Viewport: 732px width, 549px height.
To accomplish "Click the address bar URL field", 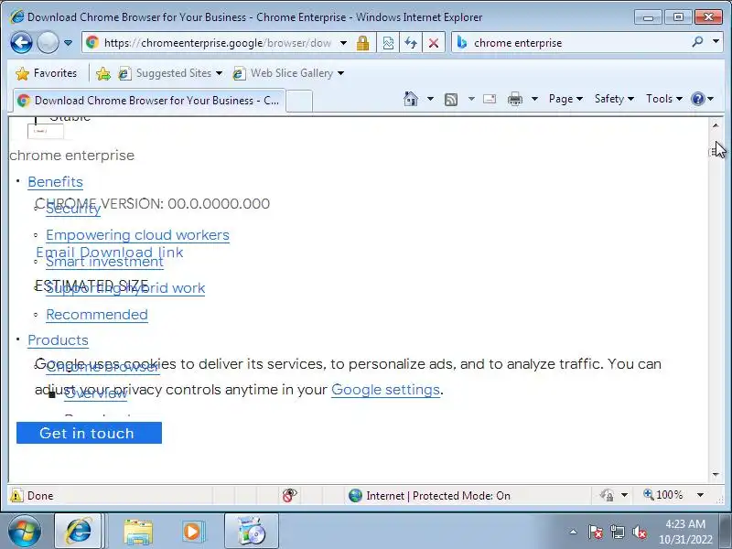I will 217,43.
